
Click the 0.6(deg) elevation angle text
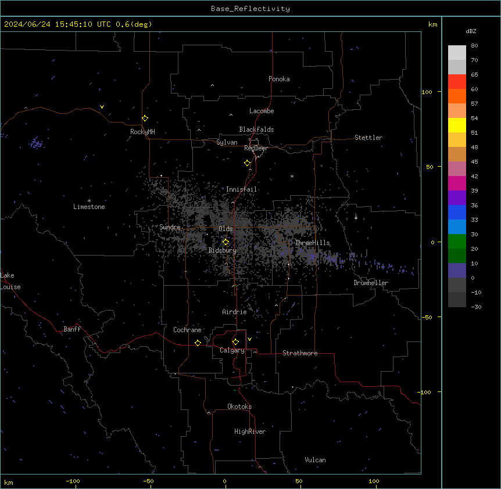pos(134,24)
